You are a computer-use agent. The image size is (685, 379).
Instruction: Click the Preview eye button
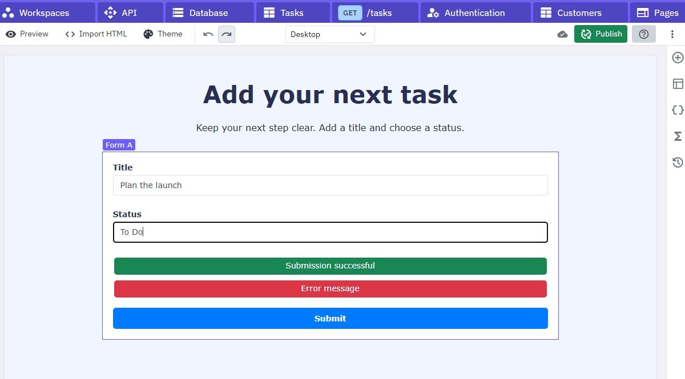[x=27, y=34]
